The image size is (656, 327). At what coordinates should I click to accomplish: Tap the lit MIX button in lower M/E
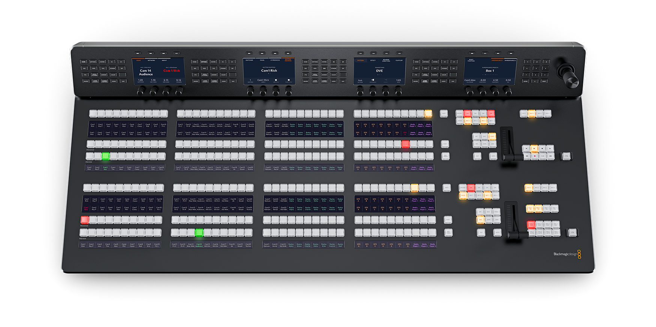pos(480,220)
